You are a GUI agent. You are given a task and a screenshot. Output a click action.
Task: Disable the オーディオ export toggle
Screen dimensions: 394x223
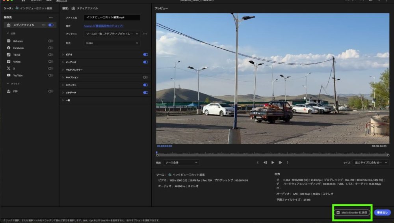[145, 62]
